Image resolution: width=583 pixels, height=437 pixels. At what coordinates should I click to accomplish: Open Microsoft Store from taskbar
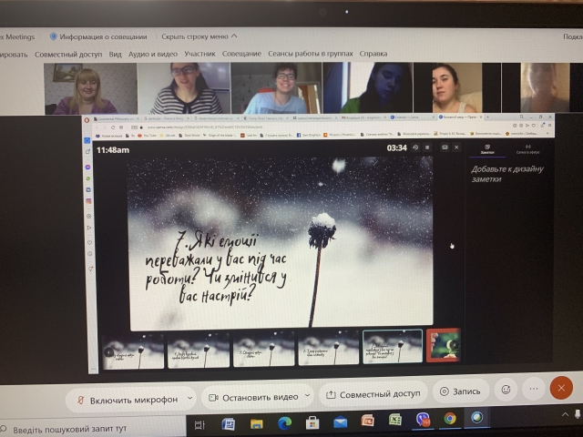click(x=312, y=422)
